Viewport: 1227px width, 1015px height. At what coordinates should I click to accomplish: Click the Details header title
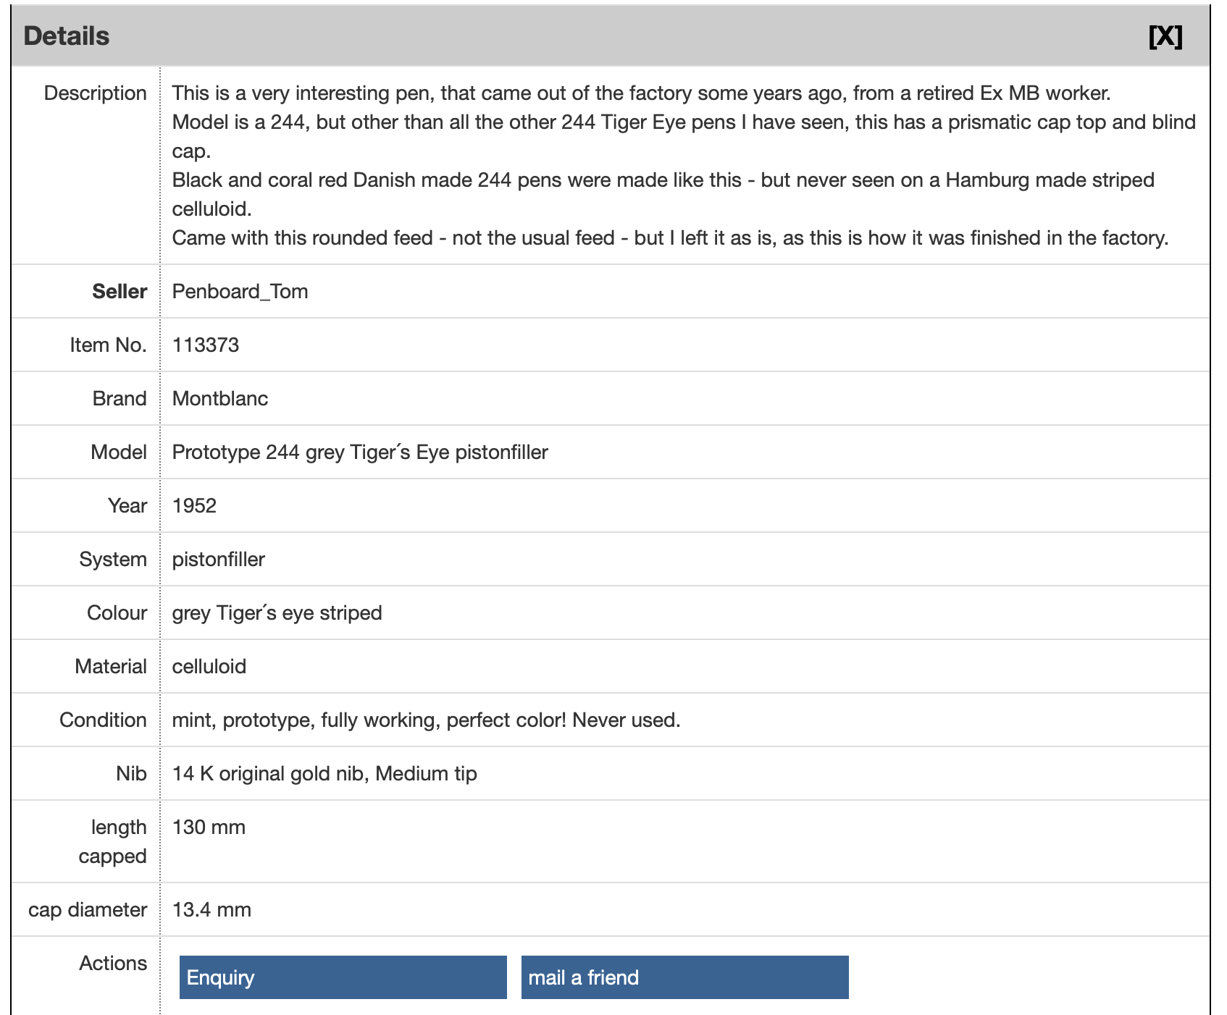(x=67, y=36)
